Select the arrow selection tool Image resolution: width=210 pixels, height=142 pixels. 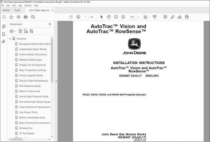coord(102,17)
